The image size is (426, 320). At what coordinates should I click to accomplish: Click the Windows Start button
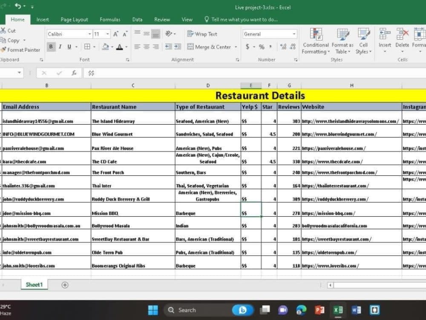[153, 310]
